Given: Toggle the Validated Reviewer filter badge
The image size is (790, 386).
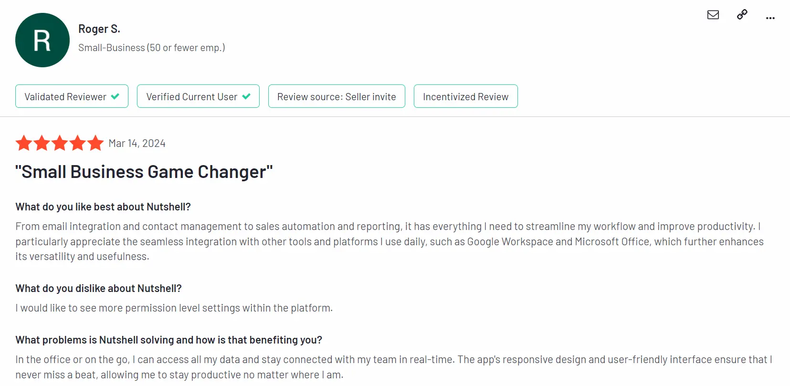Looking at the screenshot, I should tap(71, 96).
